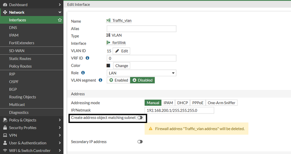Click the Dashboard gauge icon
Viewport: 291px width, 154px height.
[x=5, y=5]
